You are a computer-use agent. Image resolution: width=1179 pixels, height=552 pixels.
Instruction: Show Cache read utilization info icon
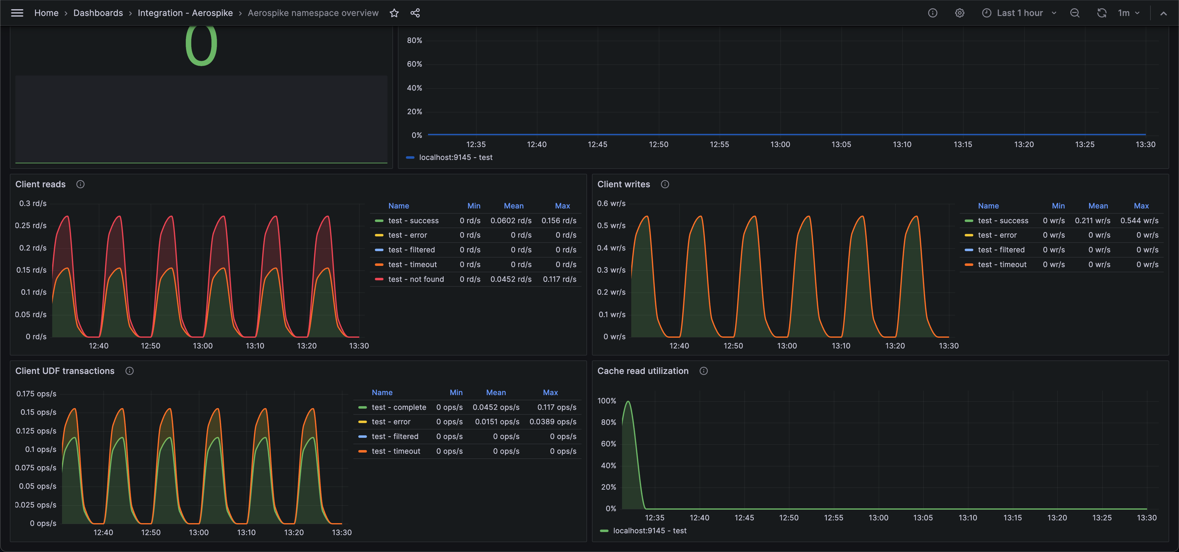[x=703, y=371]
